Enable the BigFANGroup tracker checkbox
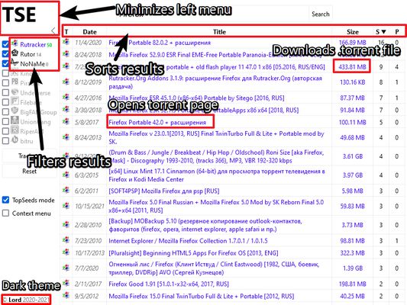 click(x=5, y=111)
